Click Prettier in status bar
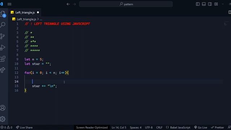 (x=217, y=127)
